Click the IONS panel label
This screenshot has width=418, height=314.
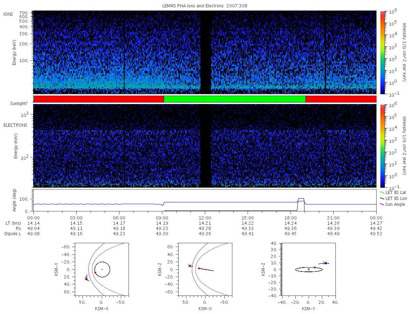tap(8, 14)
